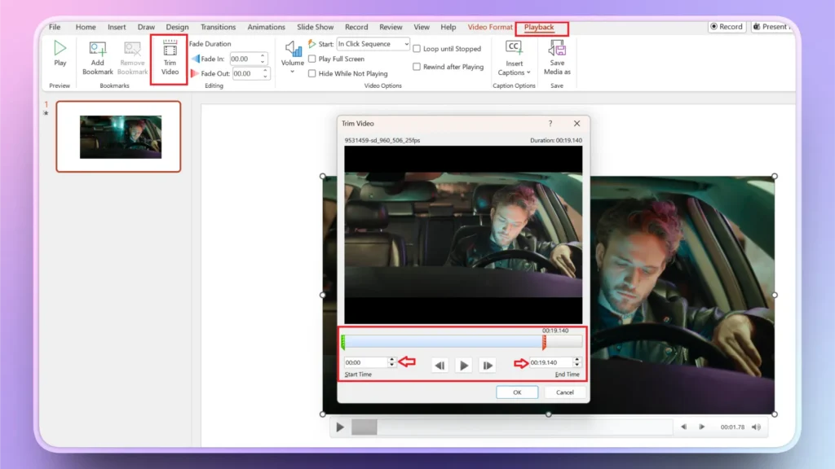Open the Design tab
This screenshot has height=469, width=835.
coord(177,27)
